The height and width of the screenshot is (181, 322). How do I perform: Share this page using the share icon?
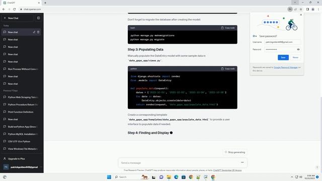coord(295,9)
